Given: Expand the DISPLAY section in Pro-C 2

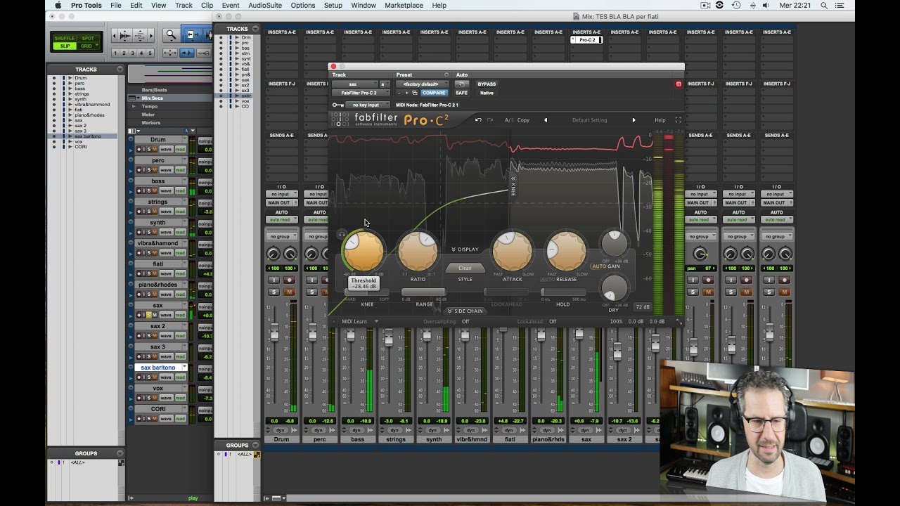Looking at the screenshot, I should coord(465,249).
